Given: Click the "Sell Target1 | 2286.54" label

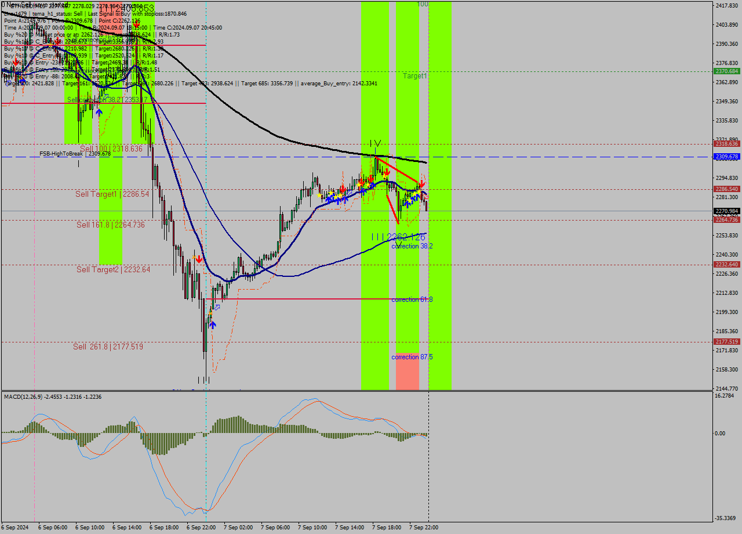Looking at the screenshot, I should point(112,194).
